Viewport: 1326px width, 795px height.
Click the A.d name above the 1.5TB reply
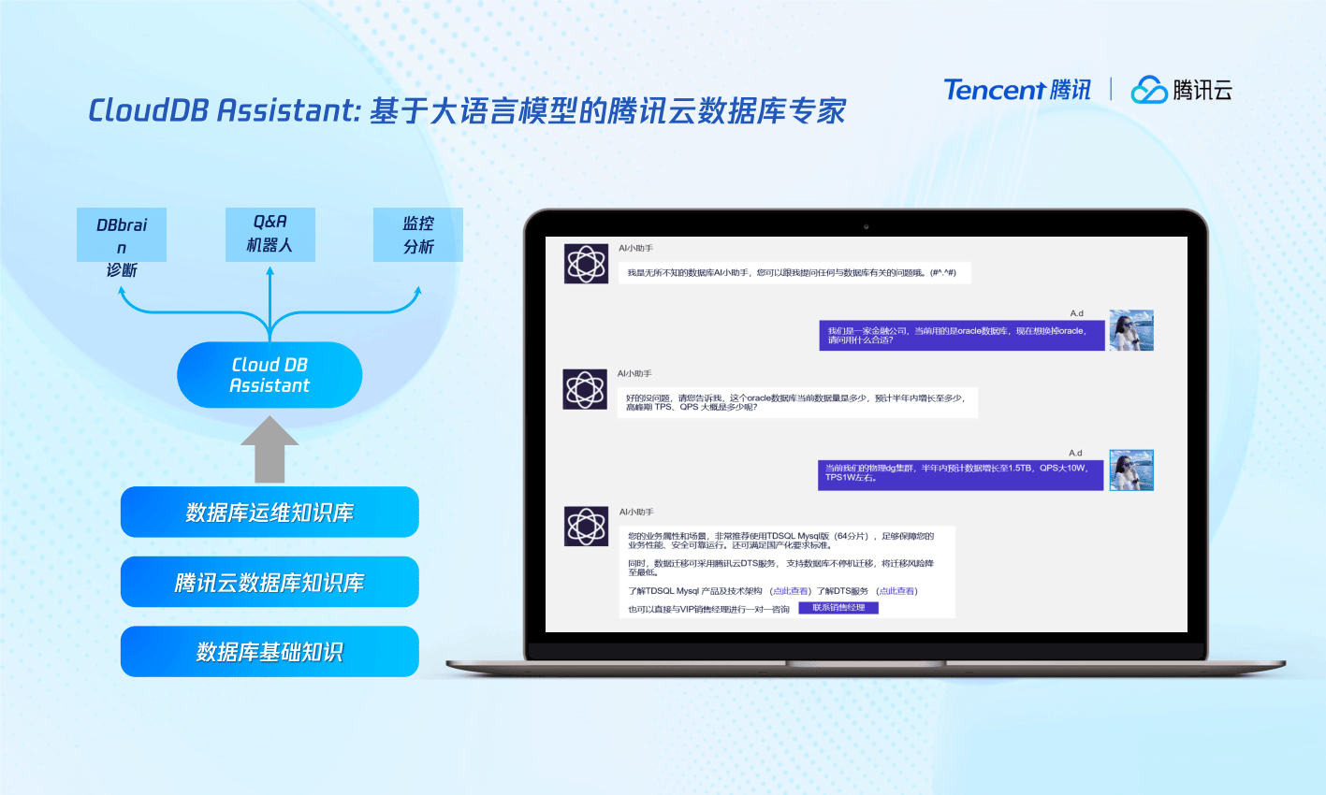click(1075, 453)
